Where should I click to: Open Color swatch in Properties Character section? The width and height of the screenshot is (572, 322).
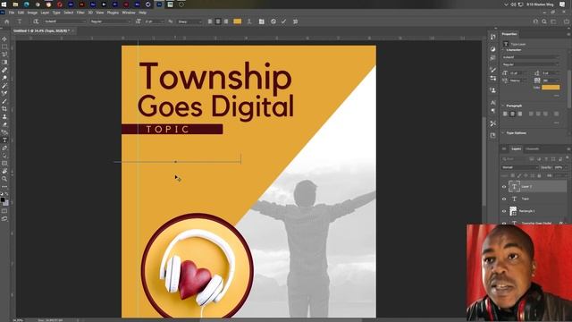(x=551, y=88)
